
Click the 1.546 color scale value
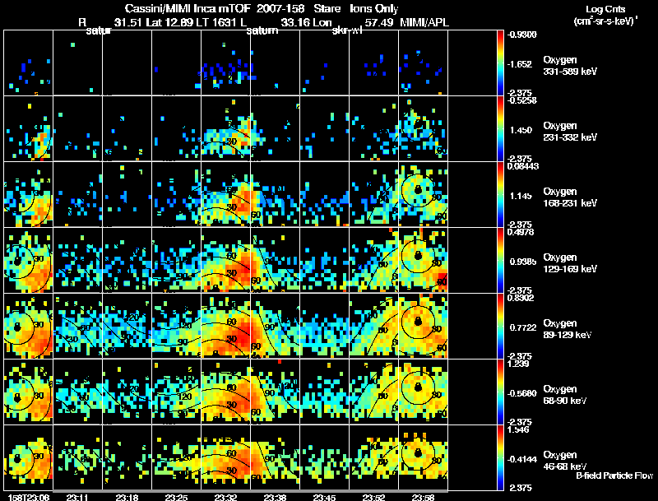[518, 429]
